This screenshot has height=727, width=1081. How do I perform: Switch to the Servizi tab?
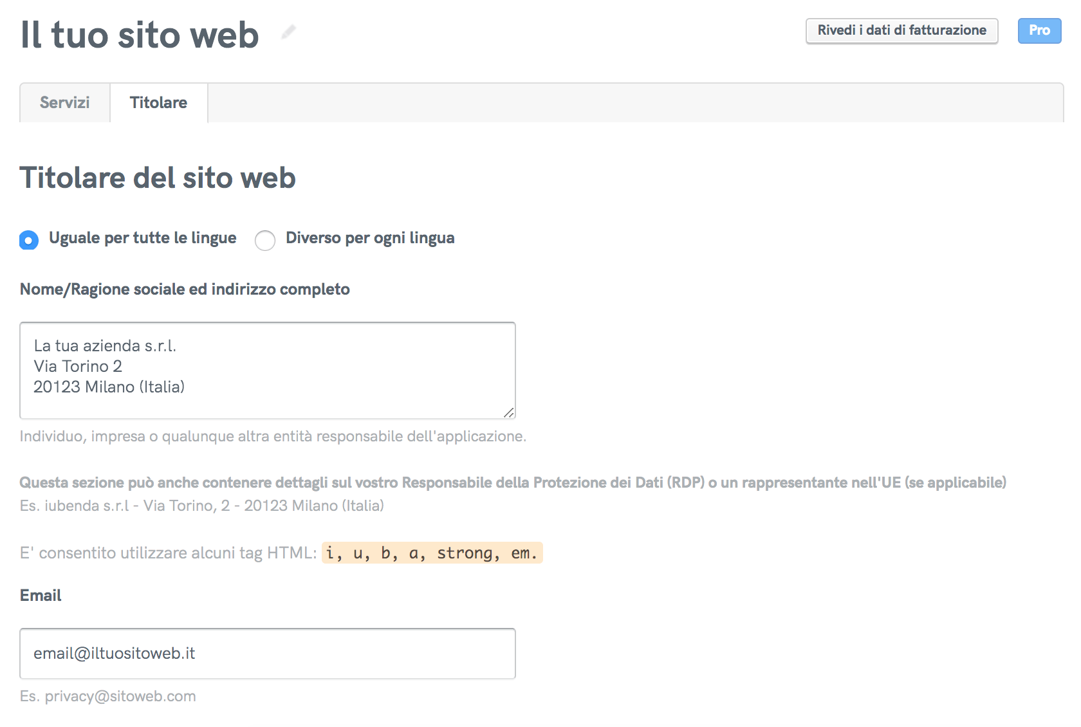pyautogui.click(x=65, y=103)
